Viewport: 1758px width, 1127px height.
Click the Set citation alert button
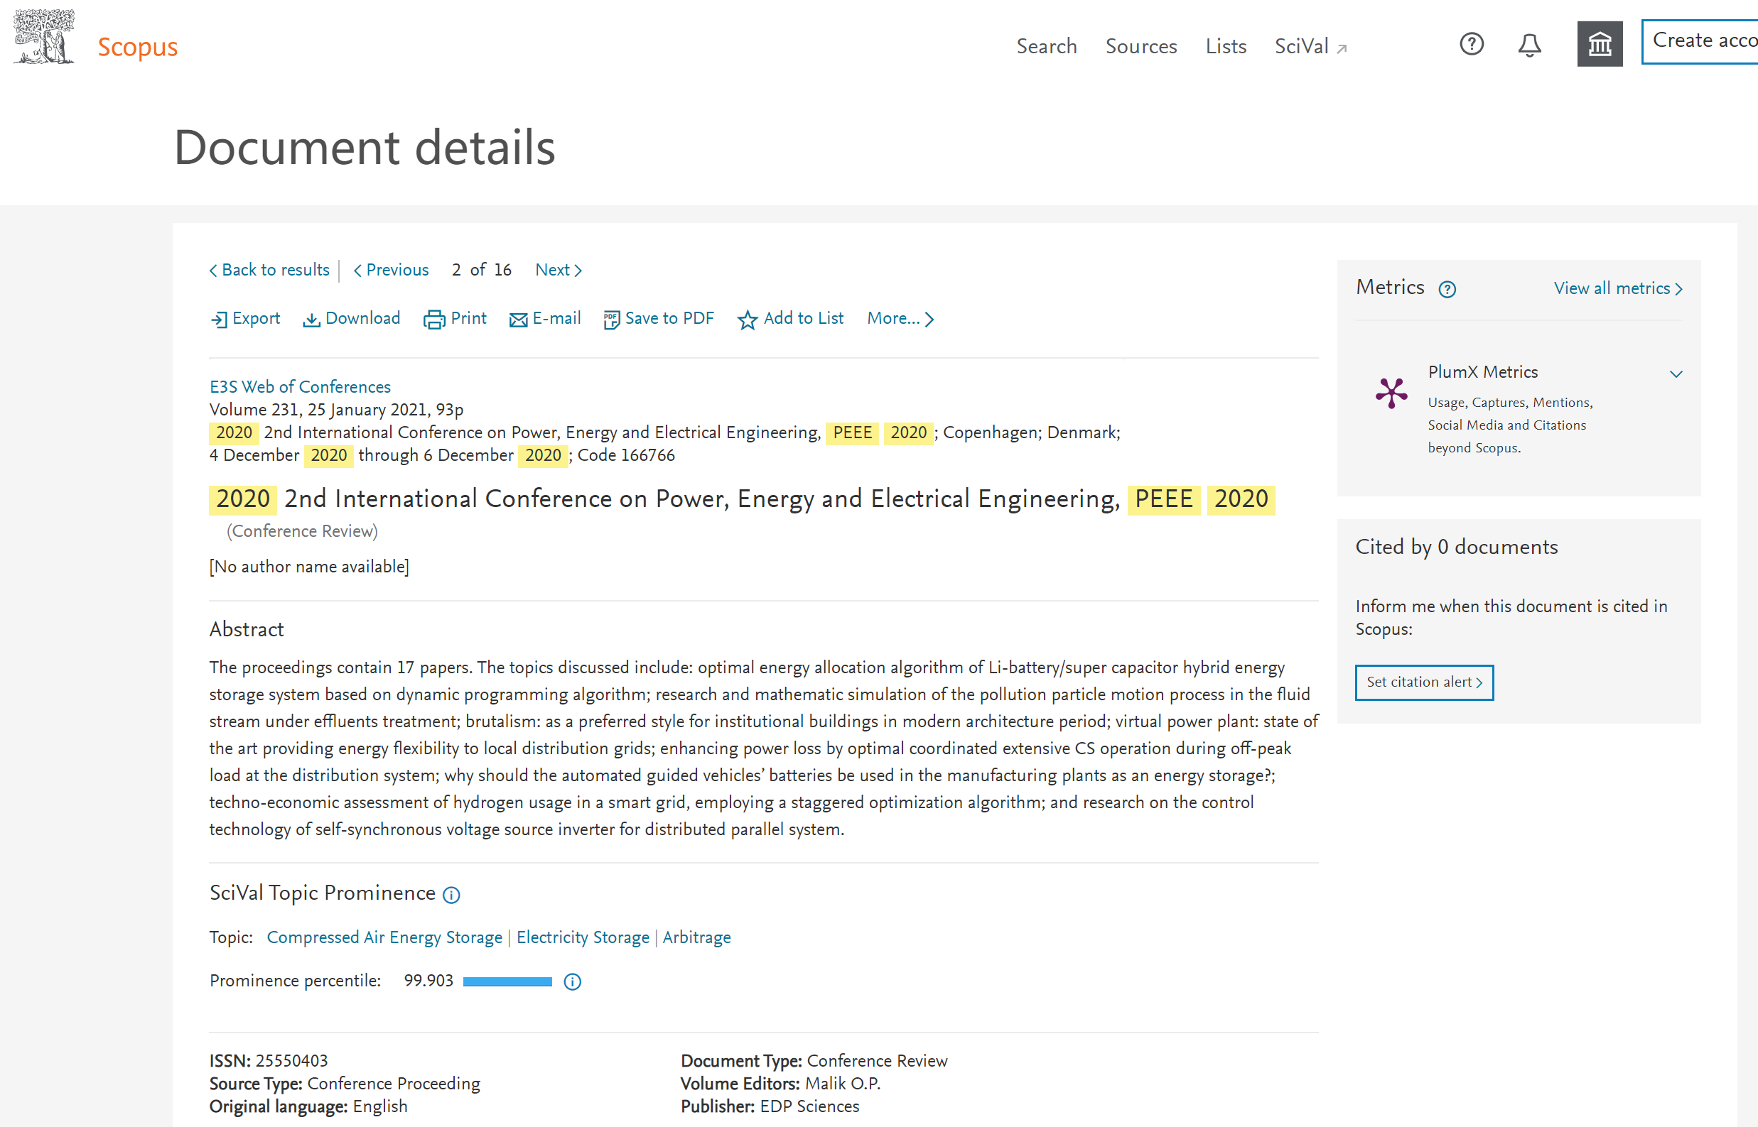1423,682
